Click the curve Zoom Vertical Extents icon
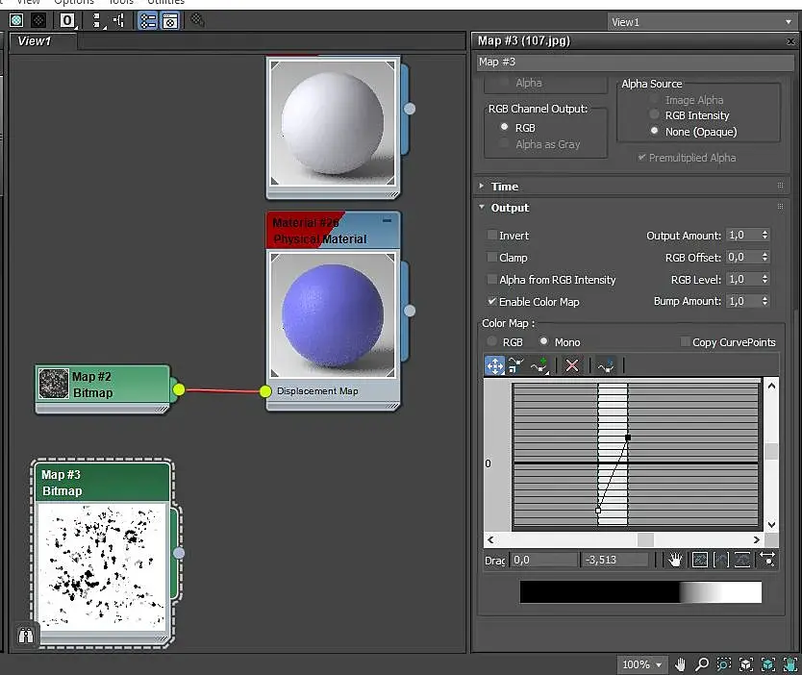 [742, 560]
